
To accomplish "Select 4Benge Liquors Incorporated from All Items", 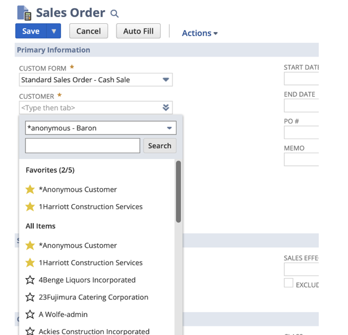I will pos(87,280).
